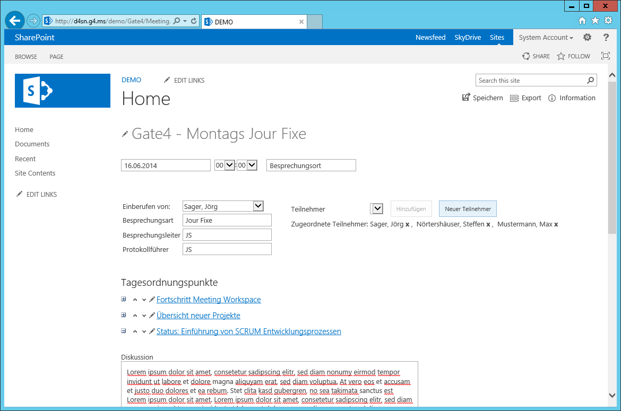Click the search magnifier in site search box

tap(590, 80)
